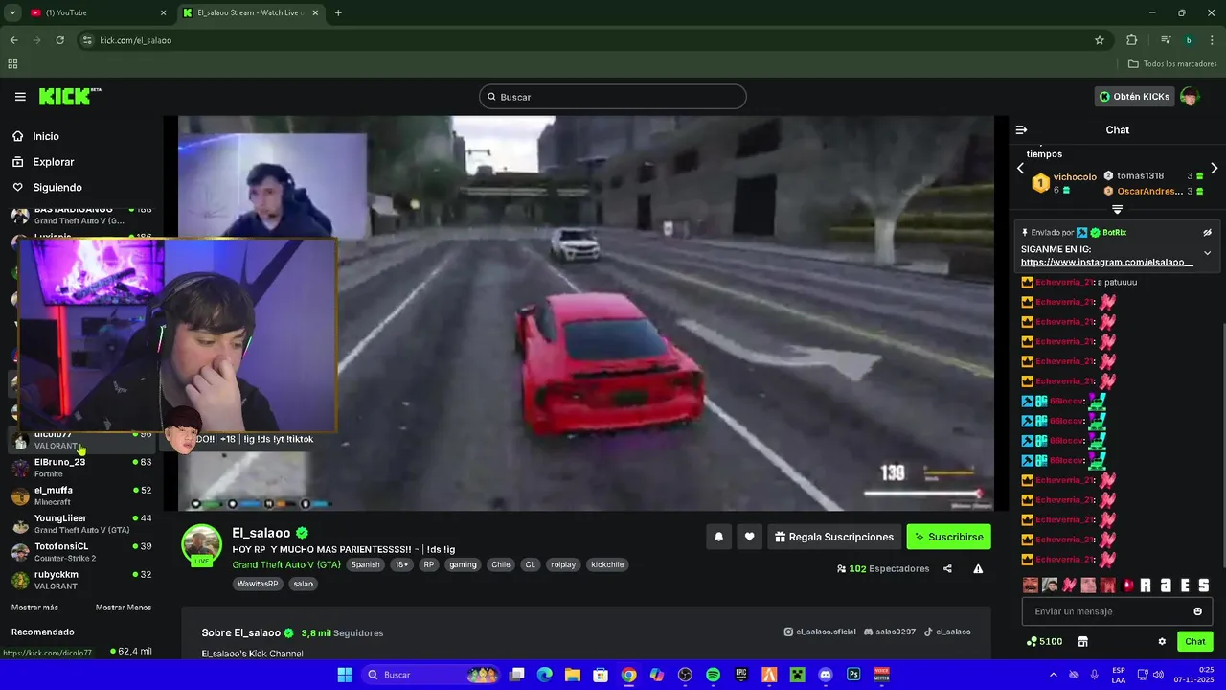The height and width of the screenshot is (690, 1226).
Task: Select the WawitasRP tag
Action: 258,584
